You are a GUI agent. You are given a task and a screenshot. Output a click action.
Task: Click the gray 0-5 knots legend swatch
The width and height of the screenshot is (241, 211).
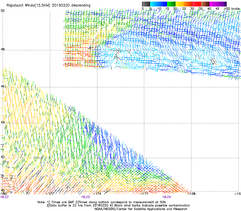coord(146,4)
